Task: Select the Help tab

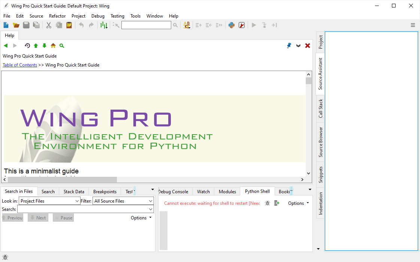Action: click(9, 36)
